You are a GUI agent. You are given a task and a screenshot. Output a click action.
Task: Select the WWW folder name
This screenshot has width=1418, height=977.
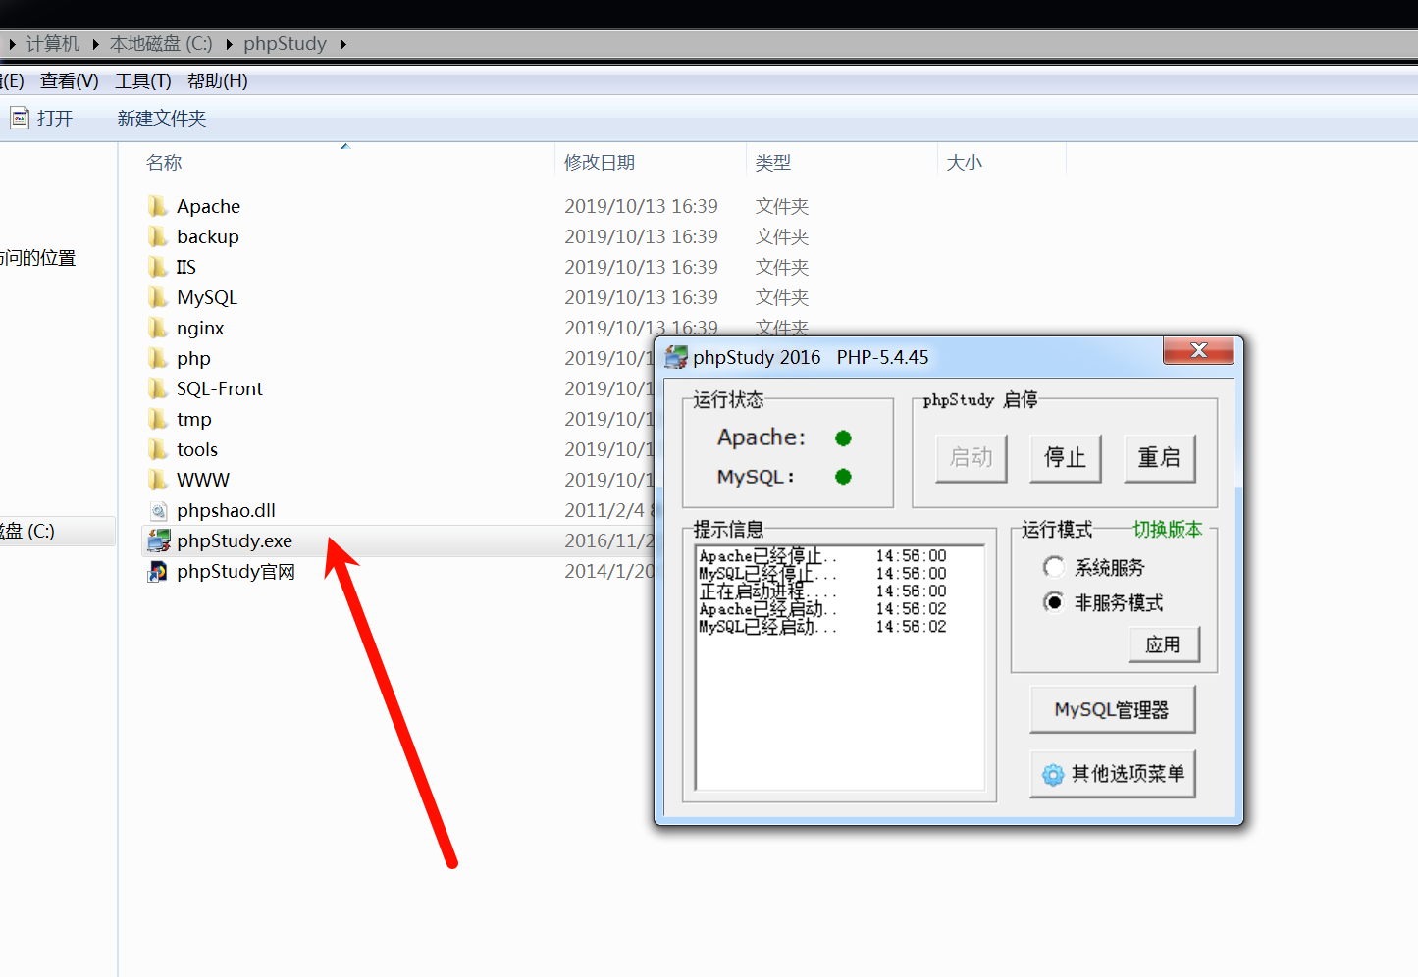pyautogui.click(x=203, y=480)
